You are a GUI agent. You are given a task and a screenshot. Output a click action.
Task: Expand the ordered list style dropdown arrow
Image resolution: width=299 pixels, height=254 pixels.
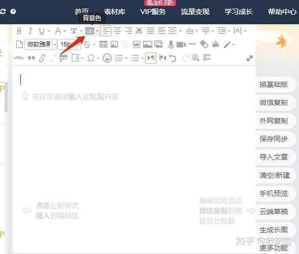126,58
